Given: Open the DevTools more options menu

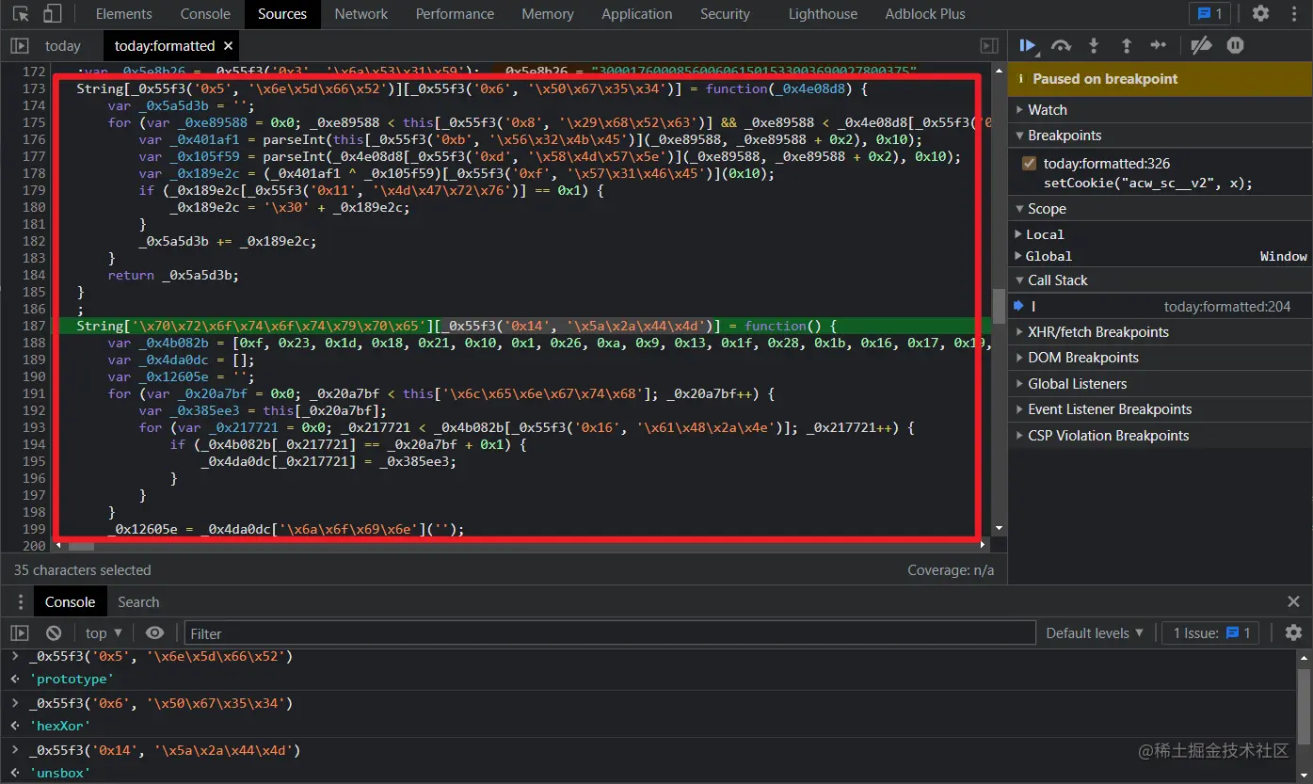Looking at the screenshot, I should click(1294, 14).
